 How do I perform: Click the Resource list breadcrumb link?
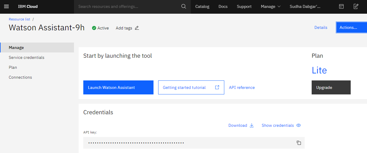tap(20, 19)
